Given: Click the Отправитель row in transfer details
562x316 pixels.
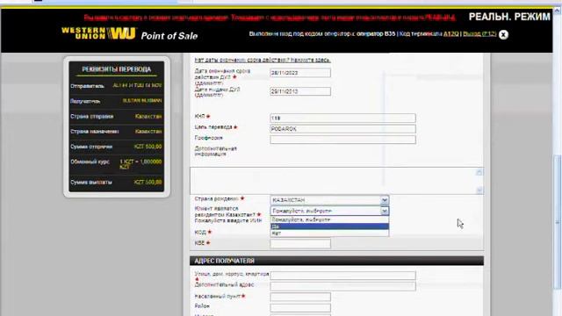Looking at the screenshot, I should pyautogui.click(x=116, y=86).
